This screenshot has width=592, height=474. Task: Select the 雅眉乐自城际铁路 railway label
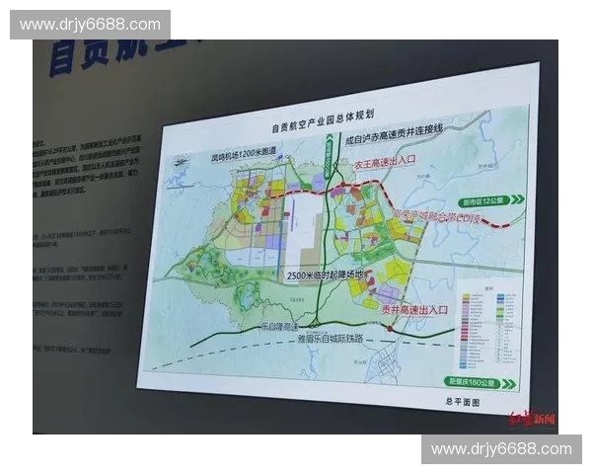[x=330, y=339]
